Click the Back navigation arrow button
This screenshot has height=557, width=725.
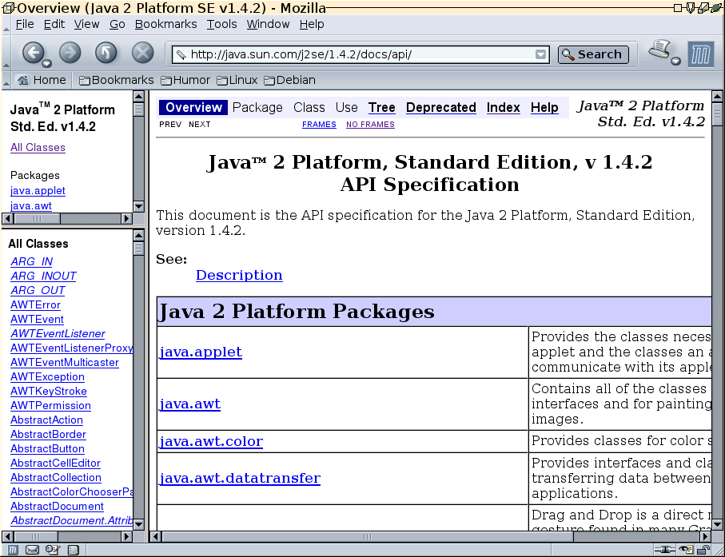34,52
